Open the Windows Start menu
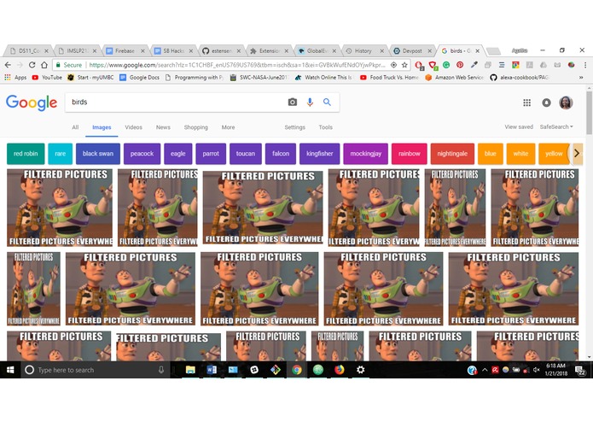 (x=10, y=370)
